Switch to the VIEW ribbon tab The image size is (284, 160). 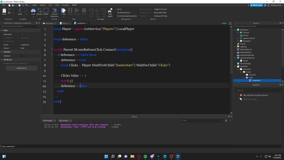(57, 5)
